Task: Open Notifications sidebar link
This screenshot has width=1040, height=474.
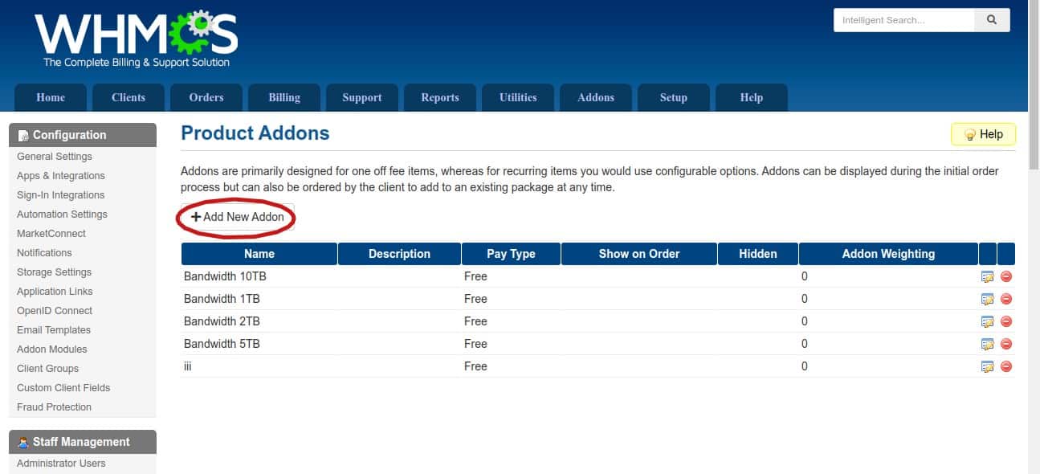Action: [x=44, y=253]
